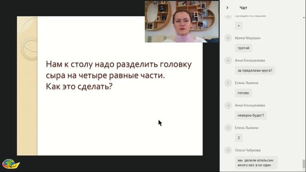Image resolution: width=306 pixels, height=172 pixels.
Task: Click slide text "Как это сделать?"
Action: [79, 86]
